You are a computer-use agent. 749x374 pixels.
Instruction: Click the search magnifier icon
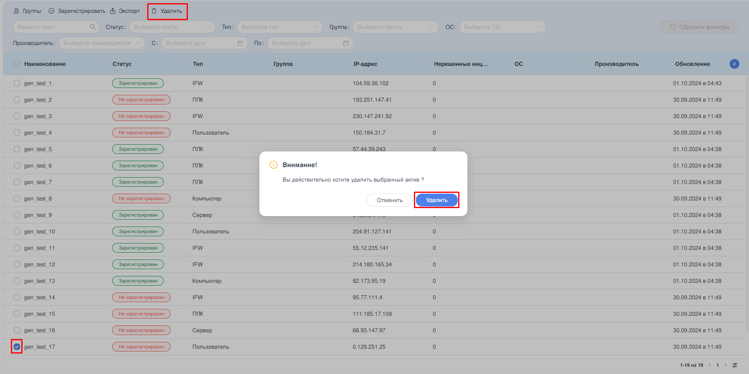(x=93, y=27)
